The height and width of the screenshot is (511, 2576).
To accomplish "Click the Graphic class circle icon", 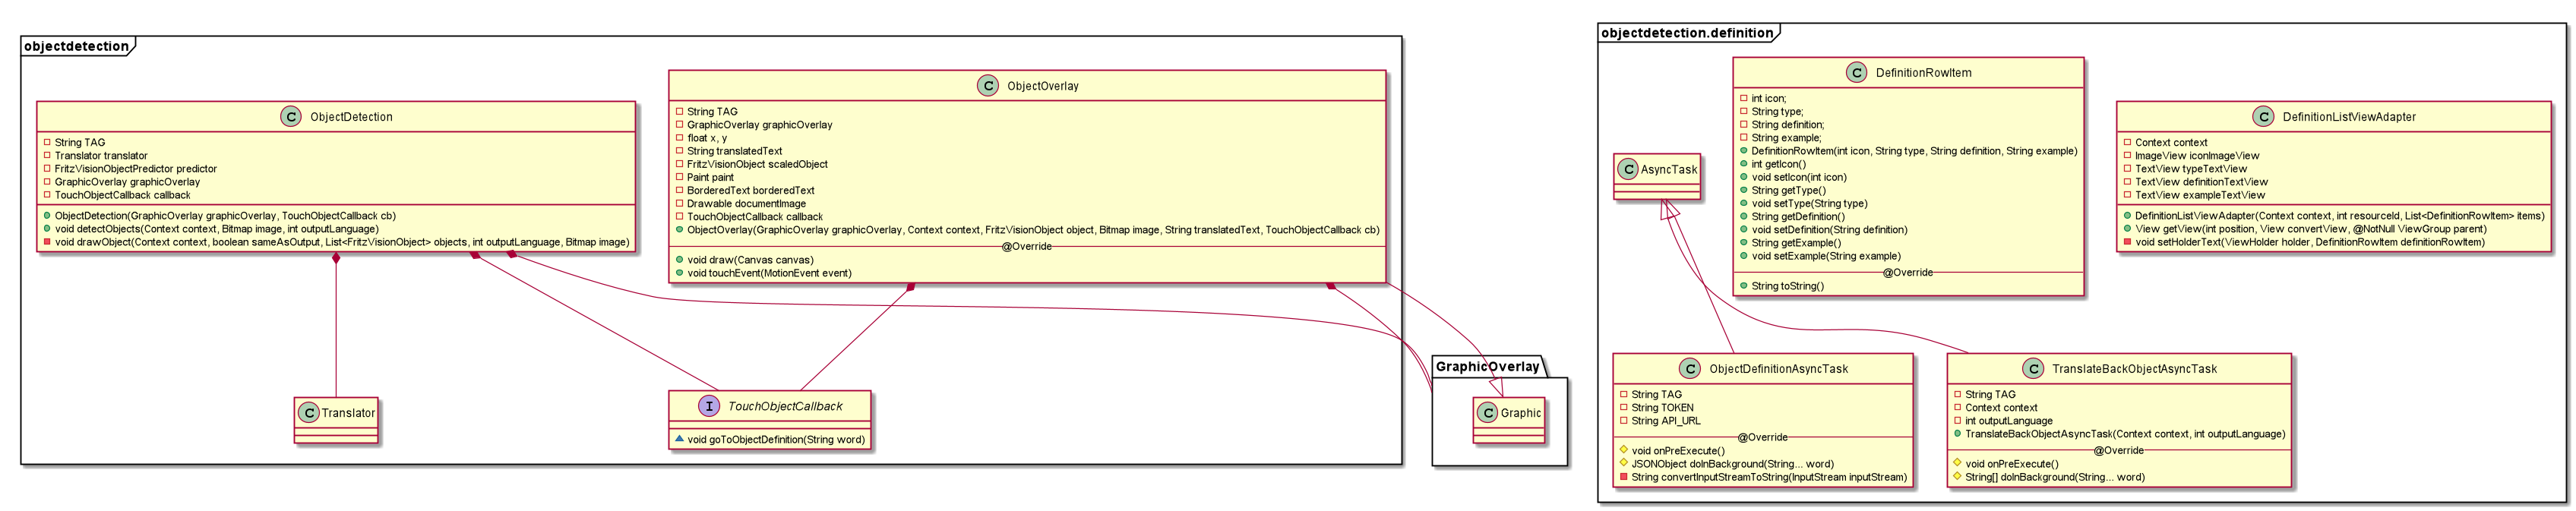I will pos(1487,413).
